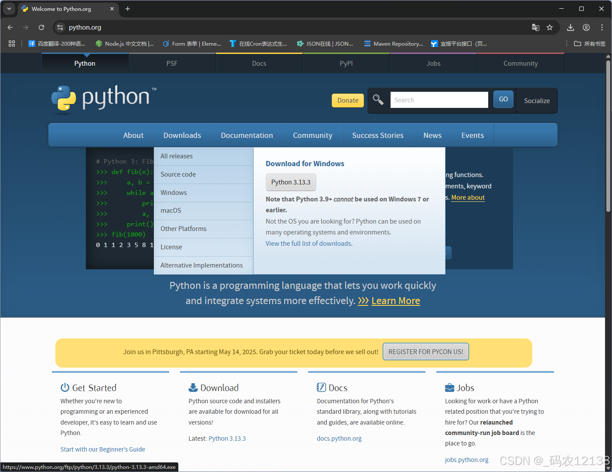Open the About navigation menu
The image size is (612, 472).
click(133, 135)
